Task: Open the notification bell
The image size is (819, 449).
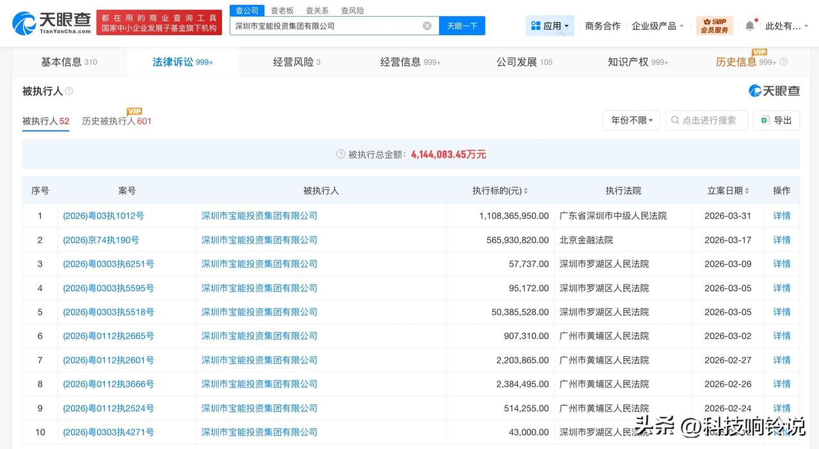Action: point(749,26)
